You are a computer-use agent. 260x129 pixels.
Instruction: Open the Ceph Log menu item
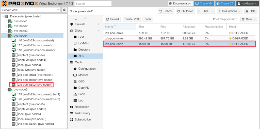85,100
